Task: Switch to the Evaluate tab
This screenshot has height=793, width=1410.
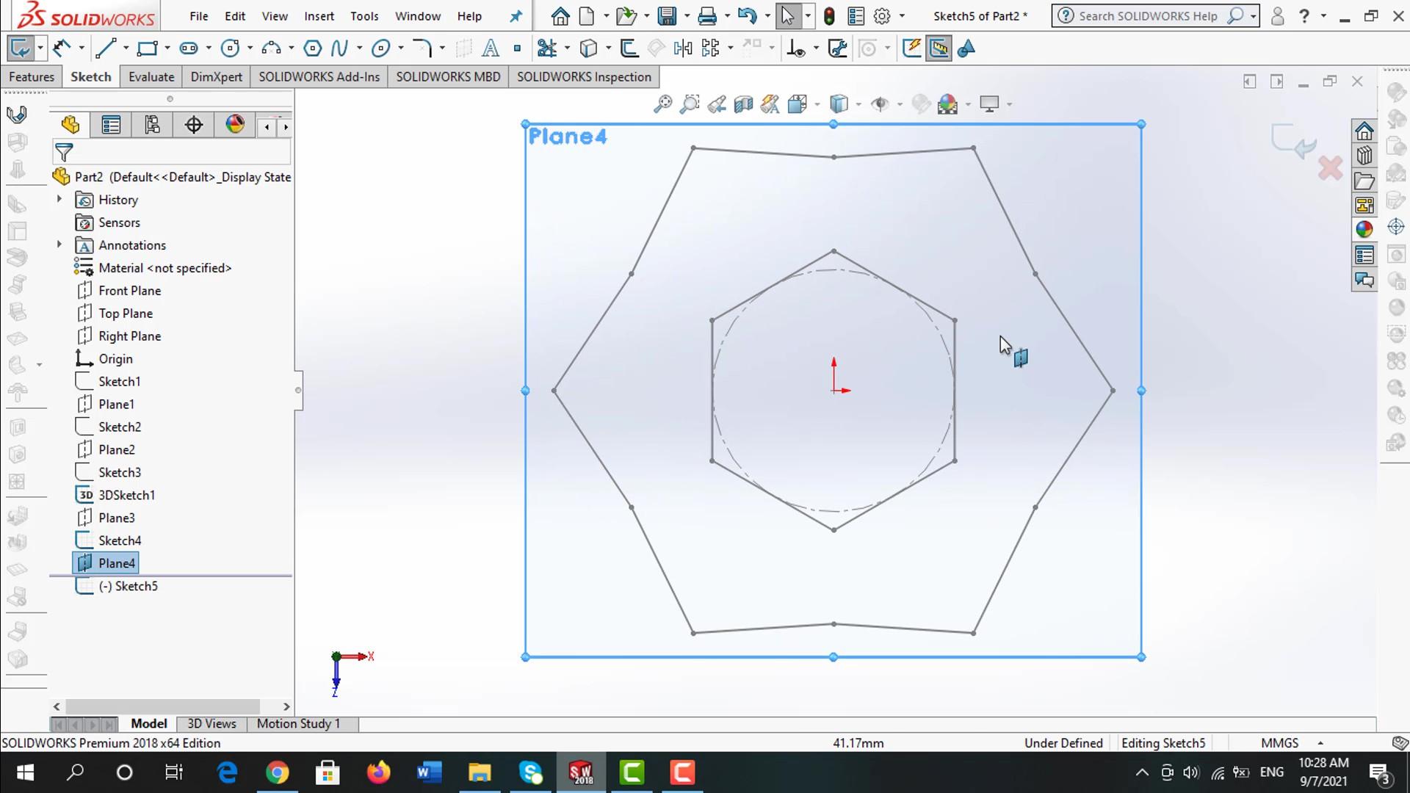Action: point(151,77)
